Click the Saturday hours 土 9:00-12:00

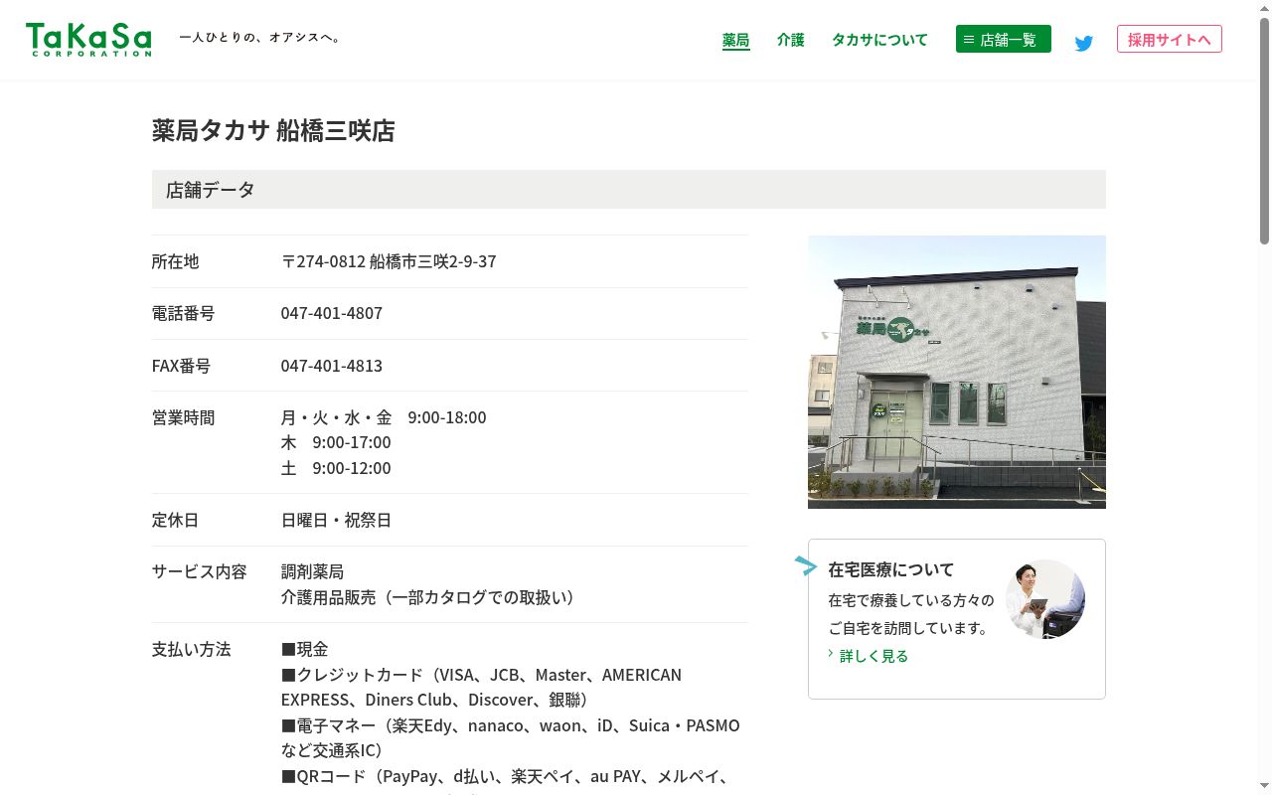[336, 468]
